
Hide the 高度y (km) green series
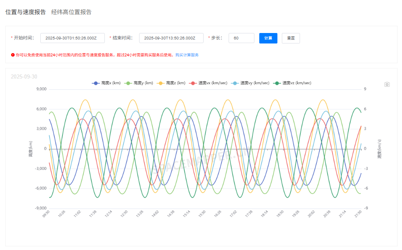(x=139, y=83)
